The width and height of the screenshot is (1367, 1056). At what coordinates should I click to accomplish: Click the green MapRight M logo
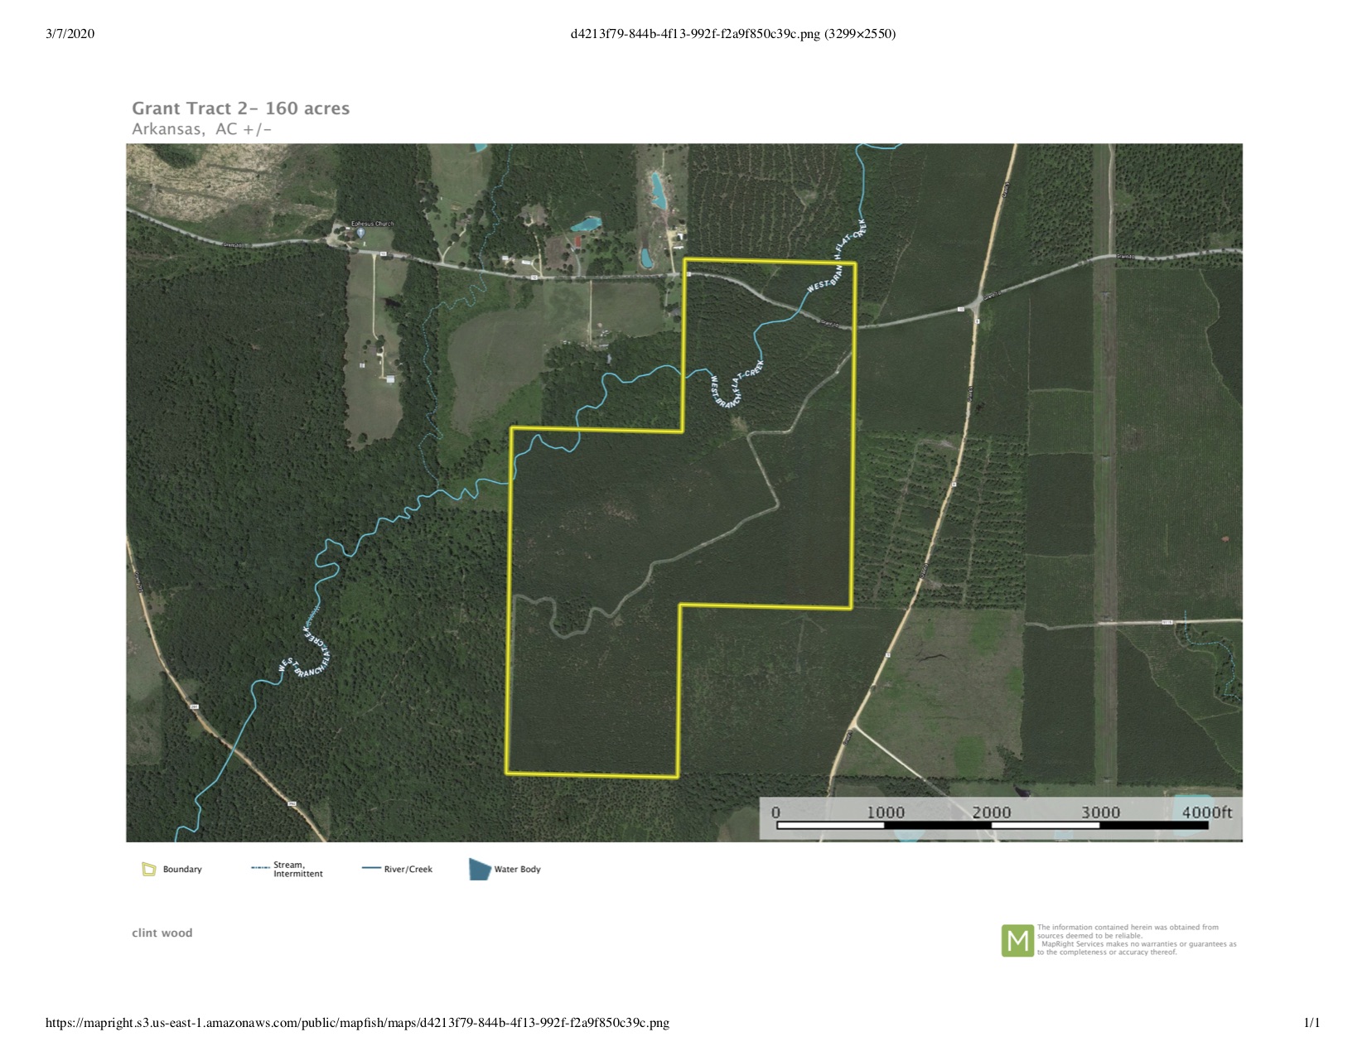tap(1017, 941)
